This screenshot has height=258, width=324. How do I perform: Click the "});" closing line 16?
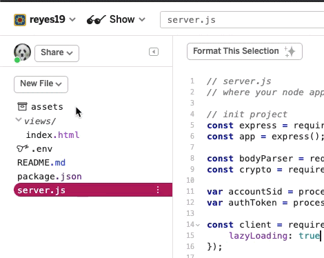[214, 247]
